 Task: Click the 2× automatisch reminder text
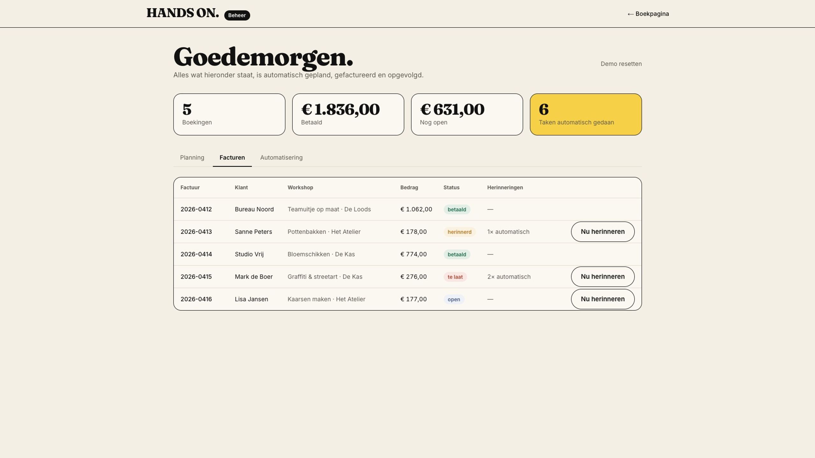point(509,277)
